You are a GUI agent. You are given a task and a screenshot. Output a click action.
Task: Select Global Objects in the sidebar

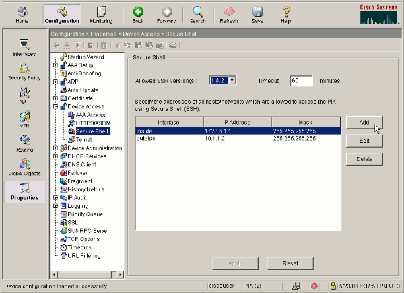24,167
